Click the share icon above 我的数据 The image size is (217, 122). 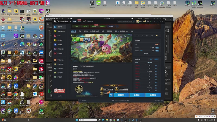click(142, 36)
